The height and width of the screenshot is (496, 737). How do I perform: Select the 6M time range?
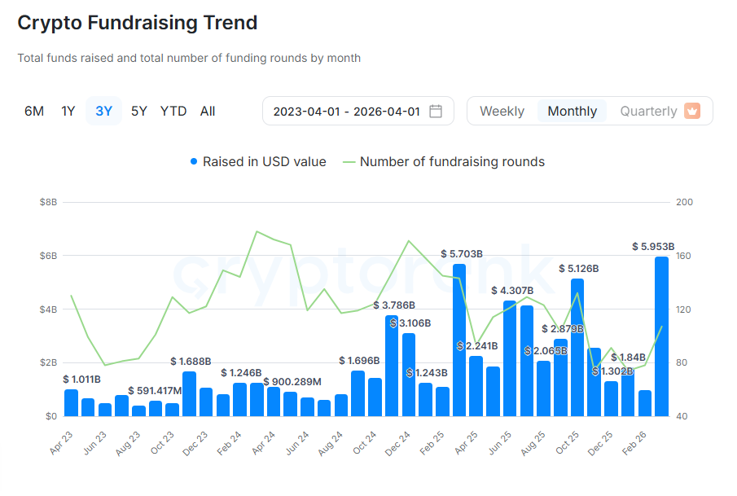(34, 111)
